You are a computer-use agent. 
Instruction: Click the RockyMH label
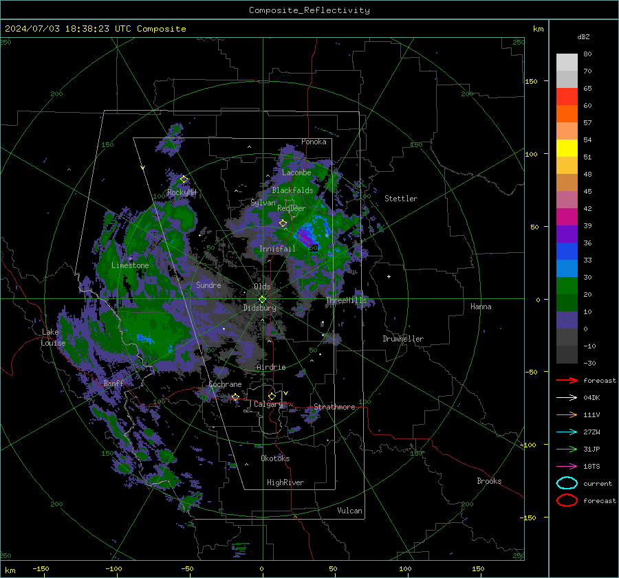[x=182, y=192]
